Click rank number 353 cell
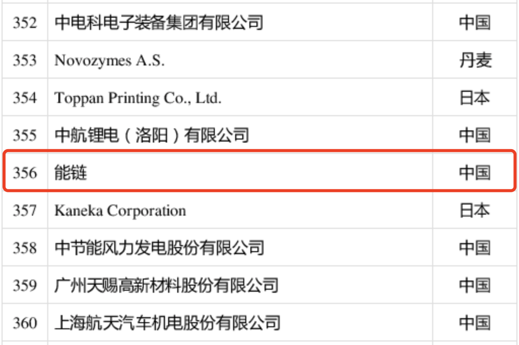The width and height of the screenshot is (519, 345). tap(25, 60)
